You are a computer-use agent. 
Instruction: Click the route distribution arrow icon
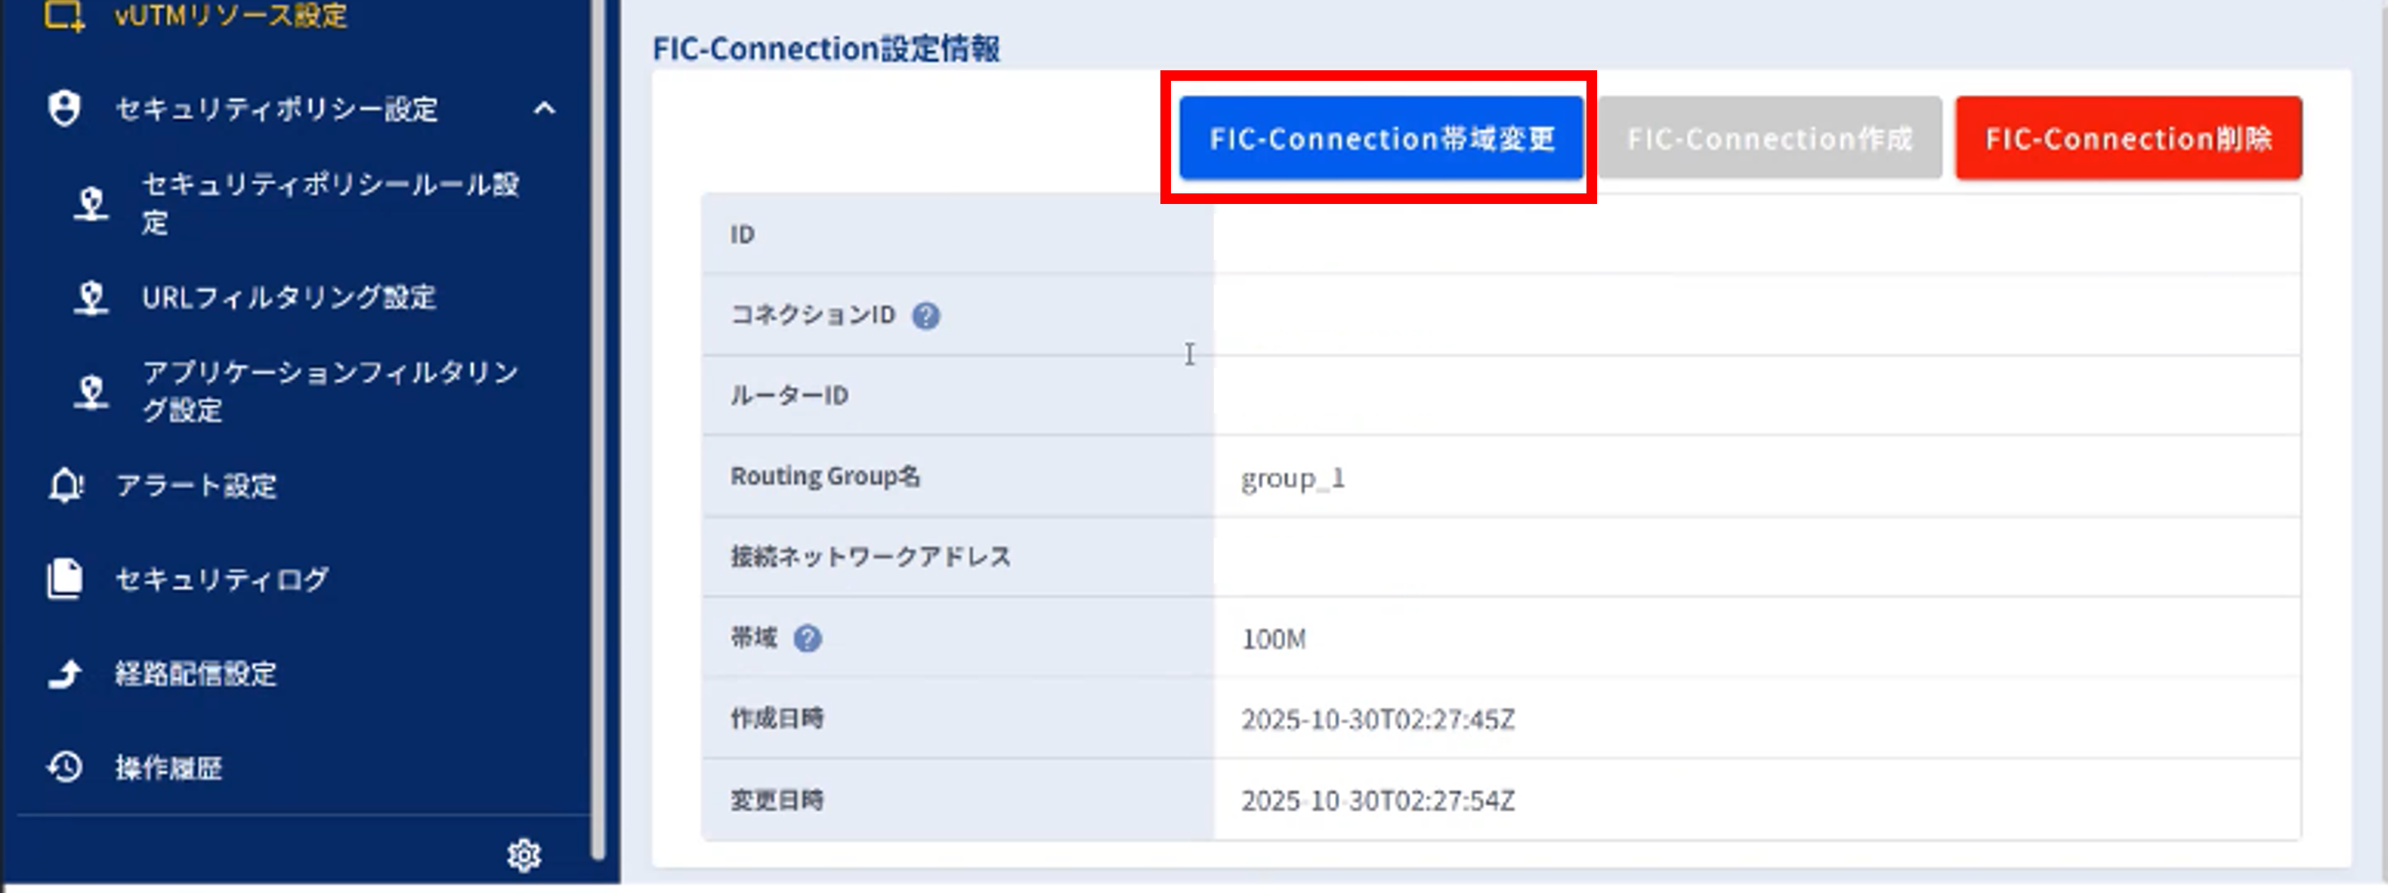tap(65, 673)
